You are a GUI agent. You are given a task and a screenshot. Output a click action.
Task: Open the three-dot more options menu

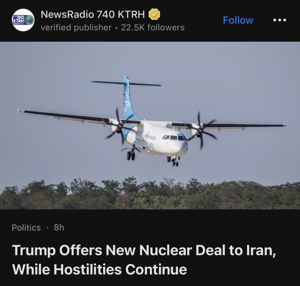[x=279, y=20]
